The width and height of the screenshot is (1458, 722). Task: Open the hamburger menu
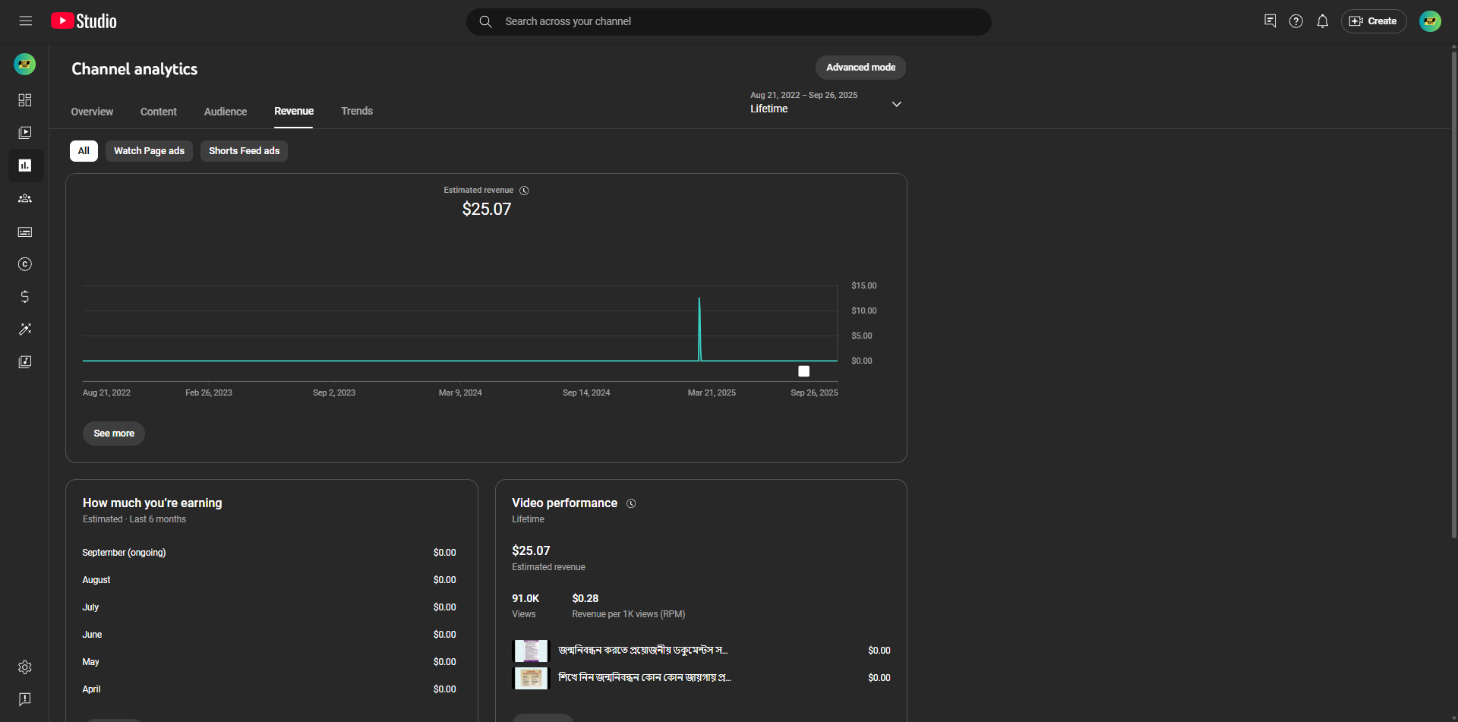point(26,21)
